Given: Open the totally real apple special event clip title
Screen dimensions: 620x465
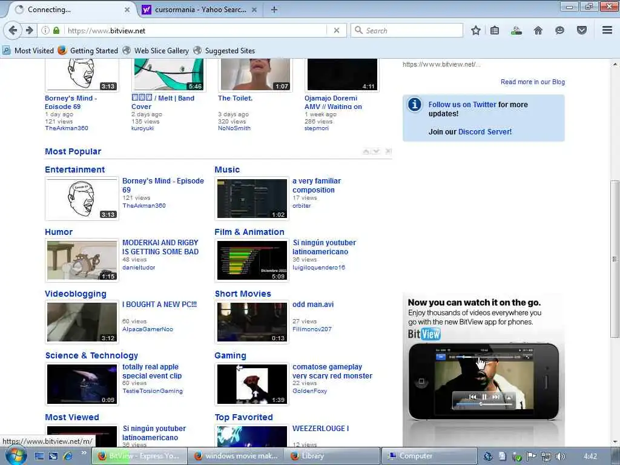Looking at the screenshot, I should (x=152, y=371).
